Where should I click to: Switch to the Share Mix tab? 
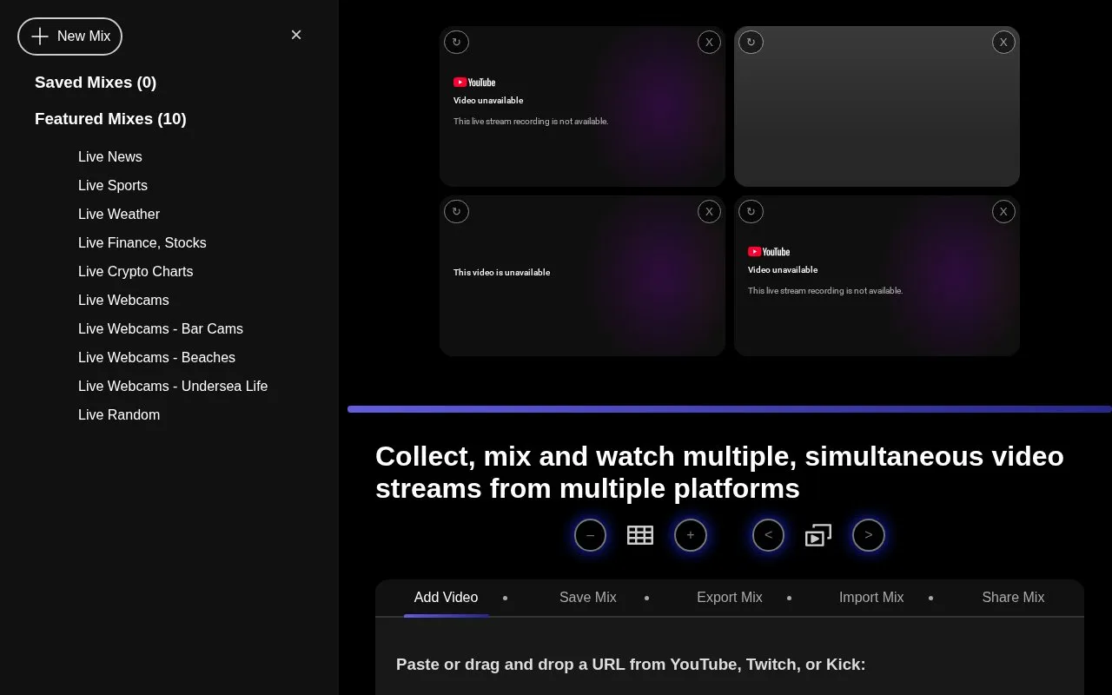point(1013,598)
